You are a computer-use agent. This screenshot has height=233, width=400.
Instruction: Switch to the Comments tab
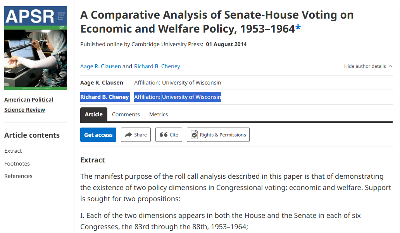tap(126, 114)
